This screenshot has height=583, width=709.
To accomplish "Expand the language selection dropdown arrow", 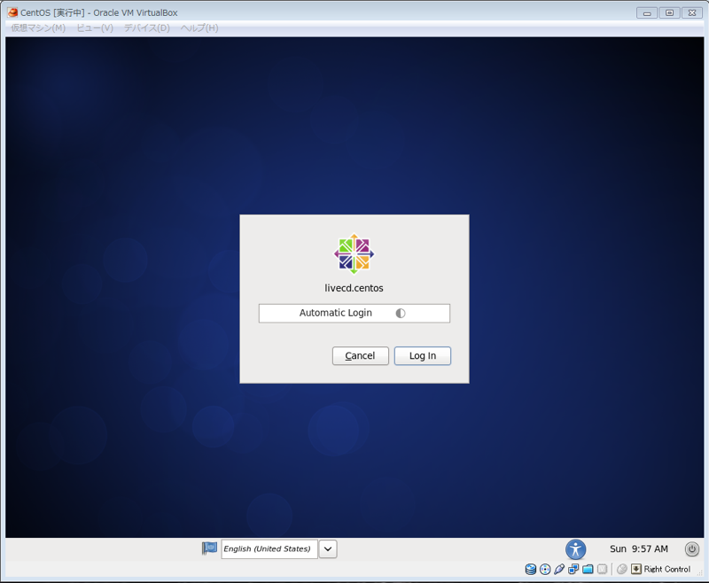I will (328, 549).
